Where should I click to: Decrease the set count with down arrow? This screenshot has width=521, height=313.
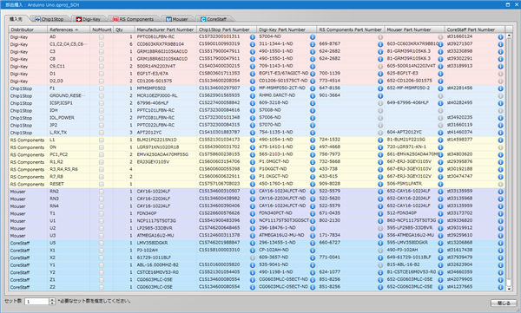click(52, 303)
